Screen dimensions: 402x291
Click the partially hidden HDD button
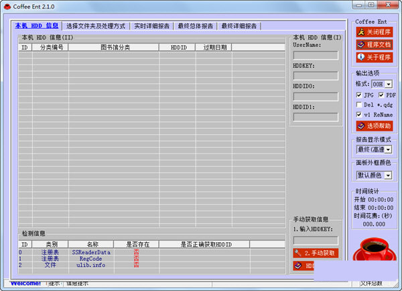click(x=303, y=266)
